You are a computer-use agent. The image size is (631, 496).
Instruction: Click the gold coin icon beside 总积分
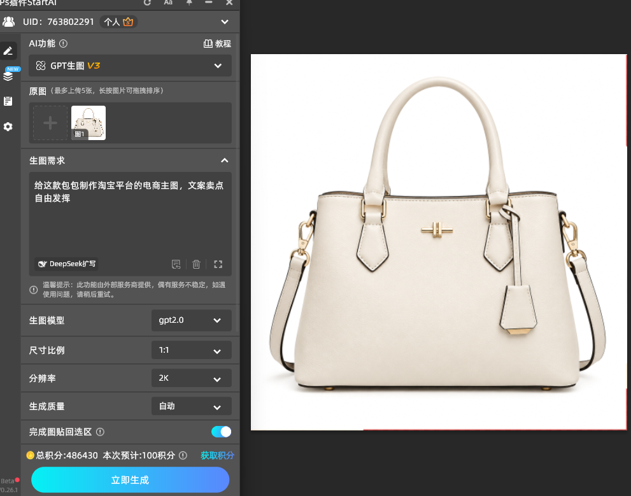[x=30, y=455]
